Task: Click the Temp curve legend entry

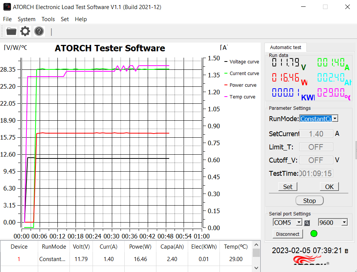Action: click(240, 97)
